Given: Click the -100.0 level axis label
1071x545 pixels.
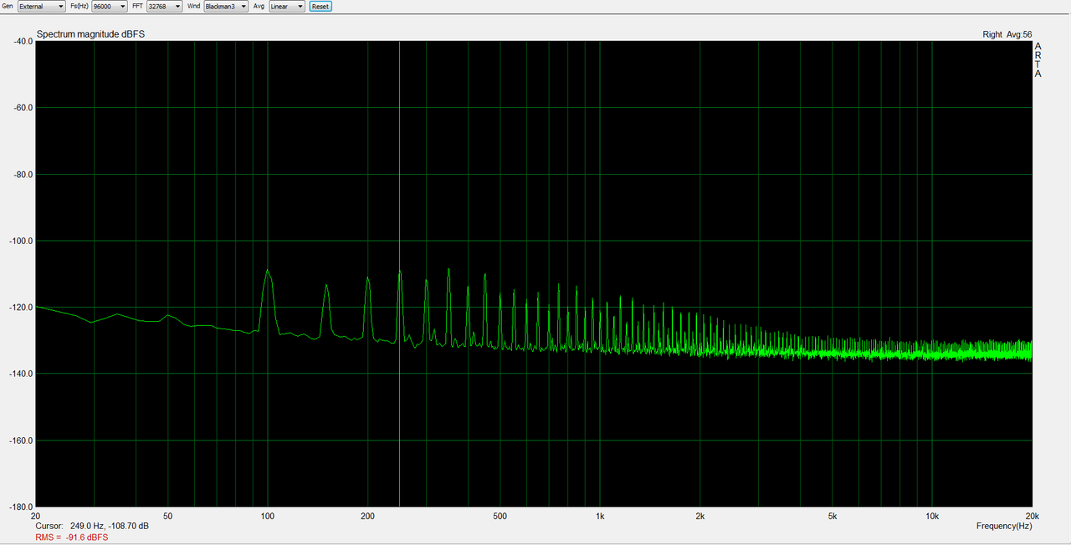Looking at the screenshot, I should pos(20,241).
